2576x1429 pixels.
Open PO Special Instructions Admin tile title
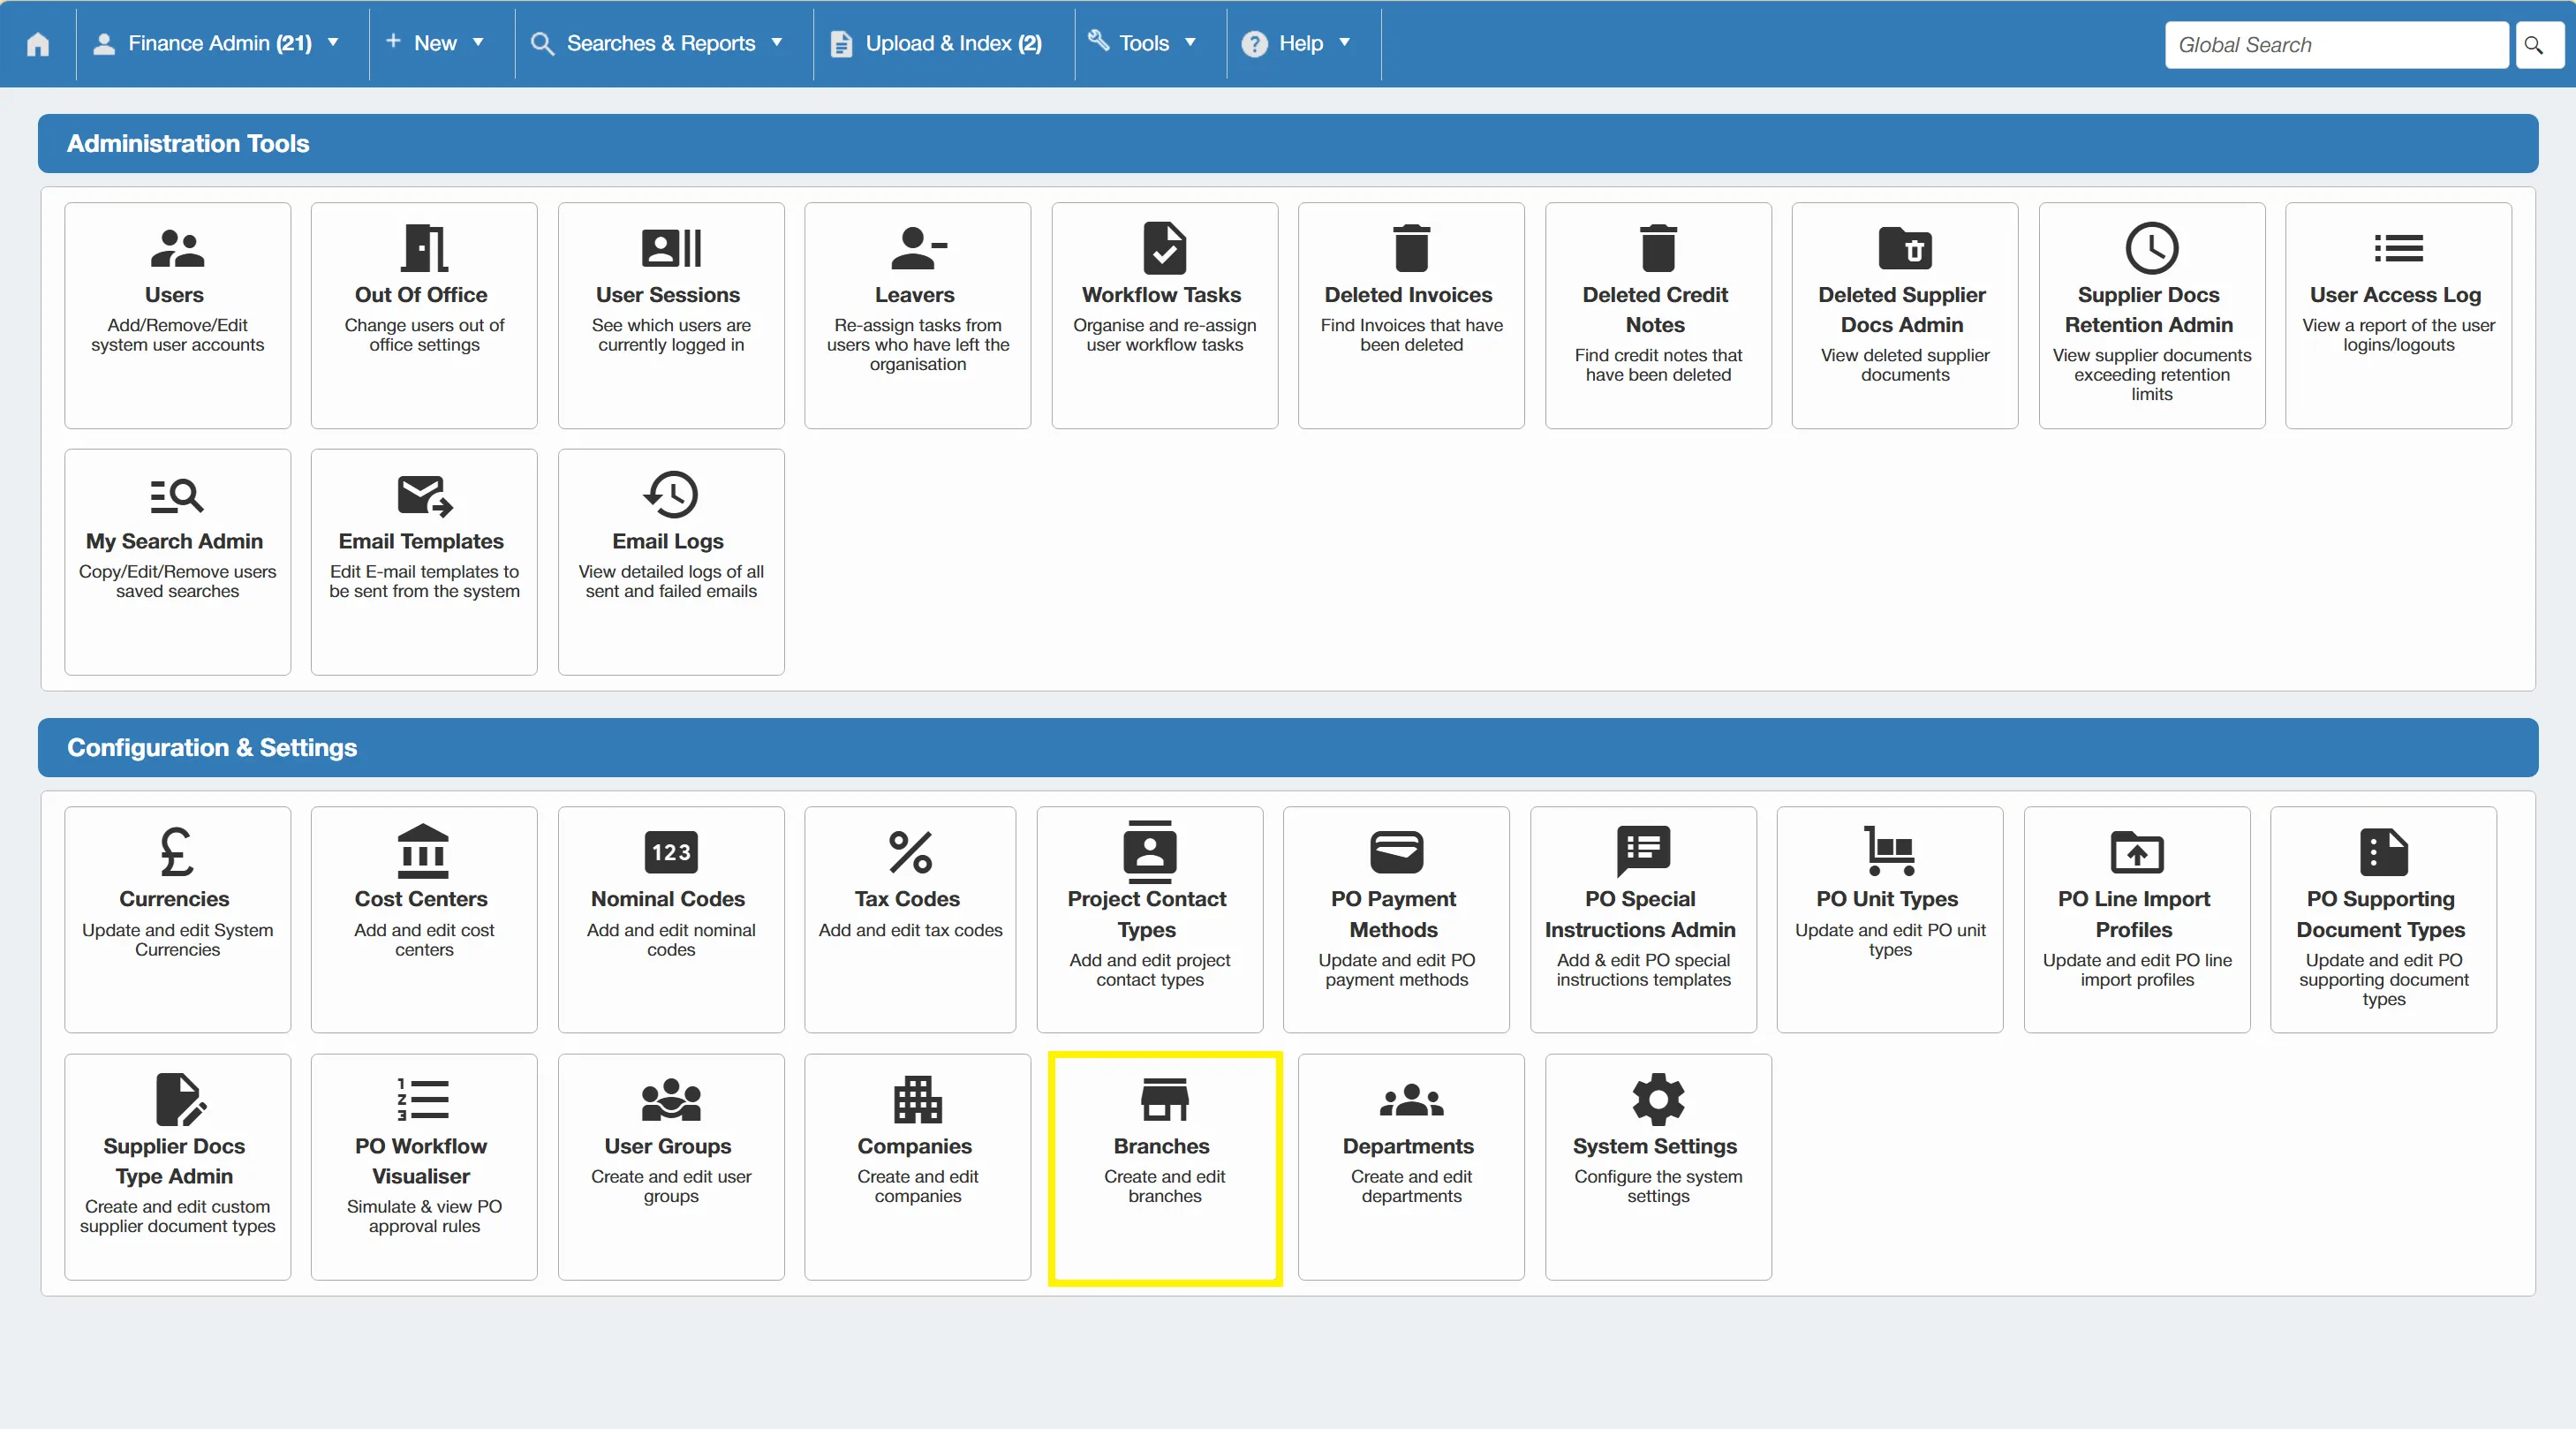[x=1640, y=914]
